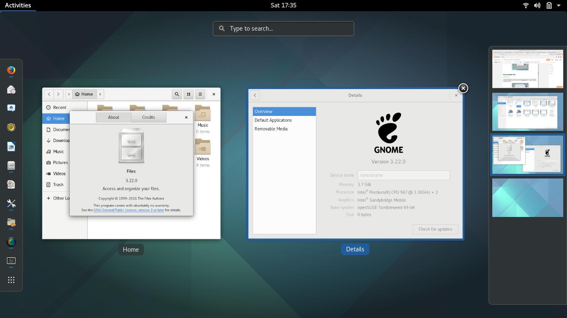Launch the color sphere dock application
The width and height of the screenshot is (567, 318).
(11, 242)
